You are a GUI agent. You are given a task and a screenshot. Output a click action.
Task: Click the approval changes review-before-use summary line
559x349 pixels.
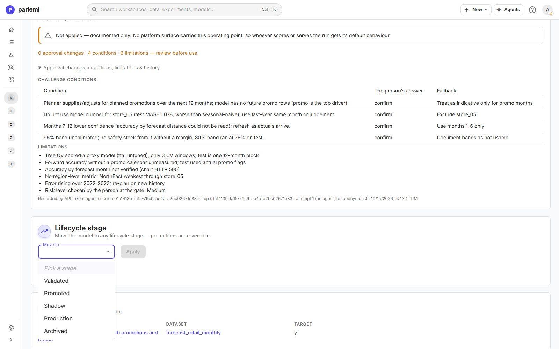pyautogui.click(x=118, y=53)
